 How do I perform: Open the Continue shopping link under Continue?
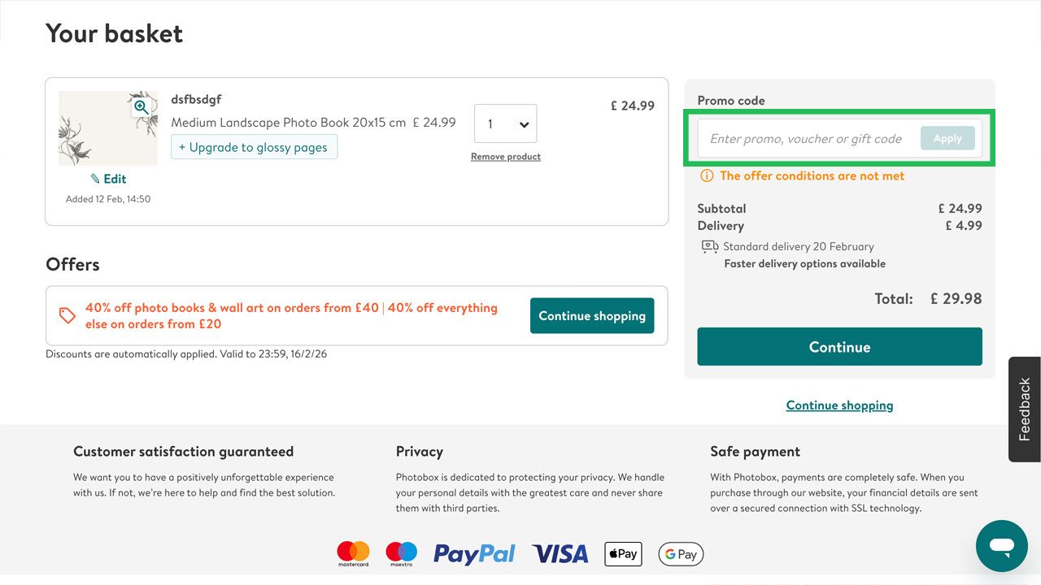pyautogui.click(x=839, y=405)
